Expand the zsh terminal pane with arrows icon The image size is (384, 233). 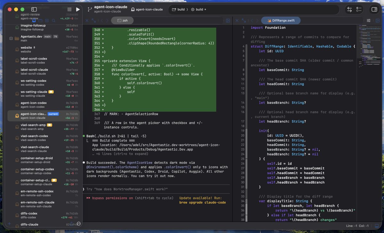(94, 20)
